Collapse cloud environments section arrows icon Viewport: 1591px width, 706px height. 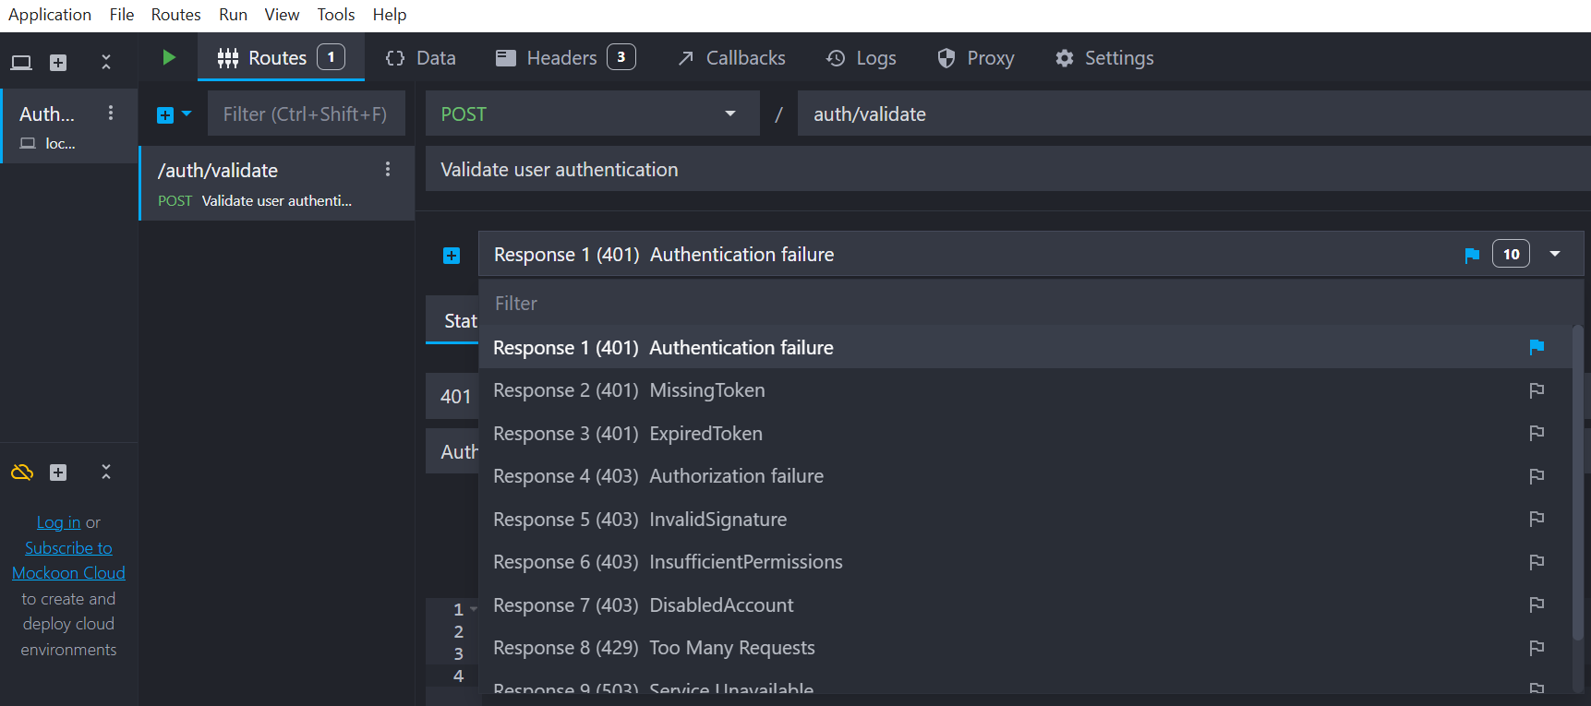click(x=106, y=473)
